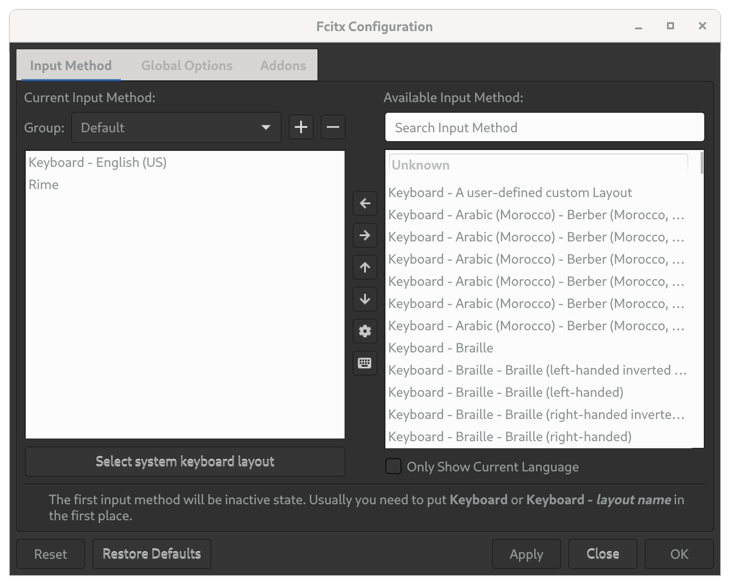This screenshot has height=585, width=730.
Task: Open the Addons tab
Action: (283, 66)
